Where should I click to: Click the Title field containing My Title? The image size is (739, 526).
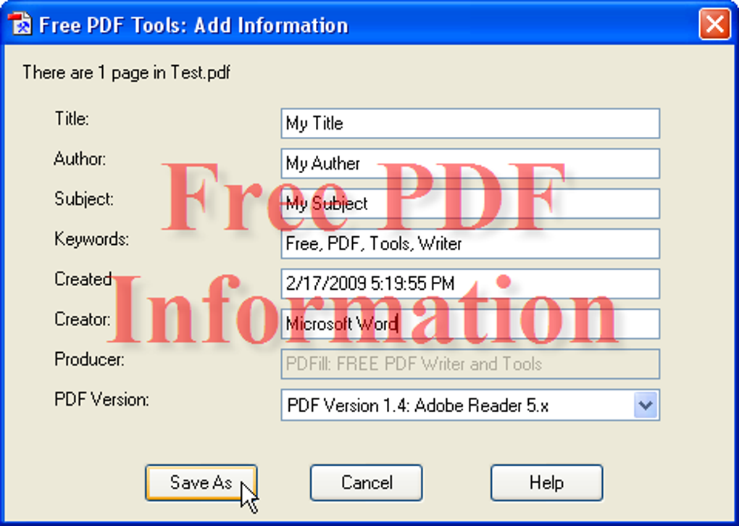469,123
